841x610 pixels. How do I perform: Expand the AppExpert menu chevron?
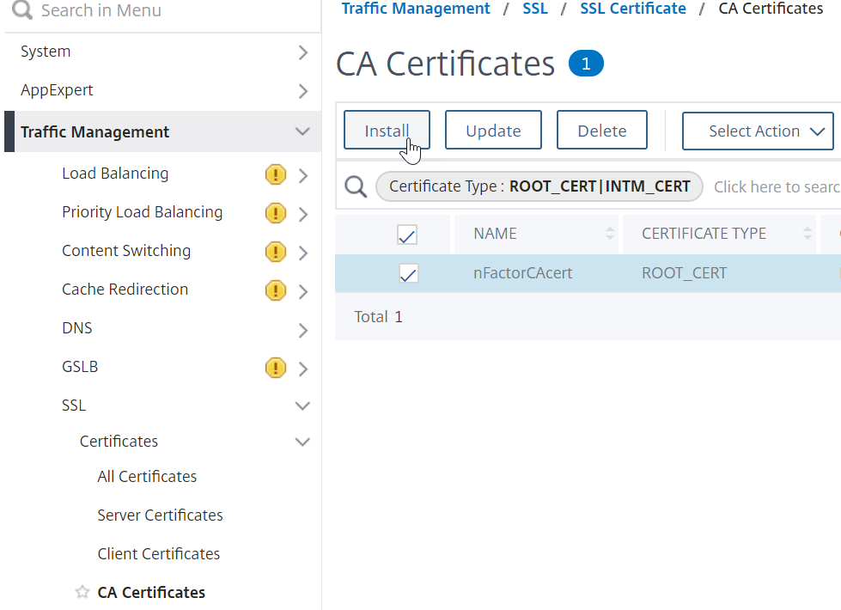tap(303, 91)
